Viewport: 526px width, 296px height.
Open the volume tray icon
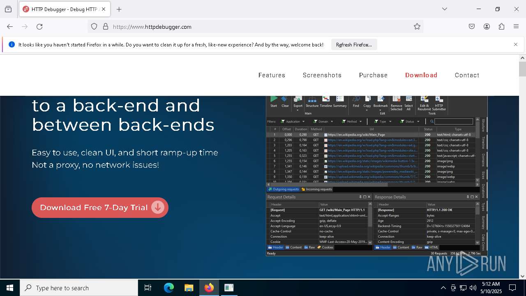coord(473,288)
